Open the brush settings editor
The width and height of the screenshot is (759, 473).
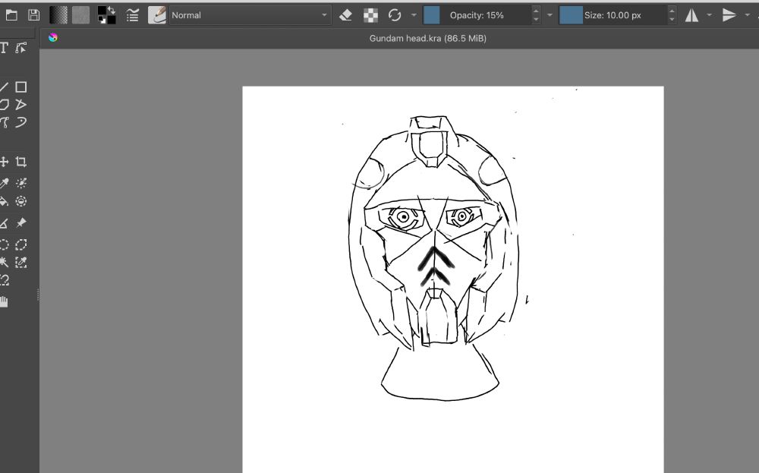tap(132, 15)
